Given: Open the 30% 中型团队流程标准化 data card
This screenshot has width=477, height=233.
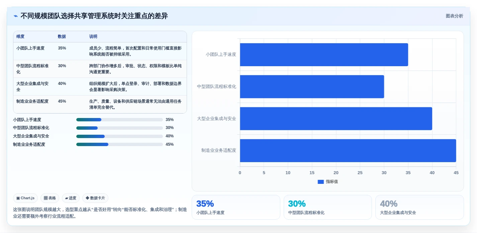Looking at the screenshot, I should click(x=328, y=207).
